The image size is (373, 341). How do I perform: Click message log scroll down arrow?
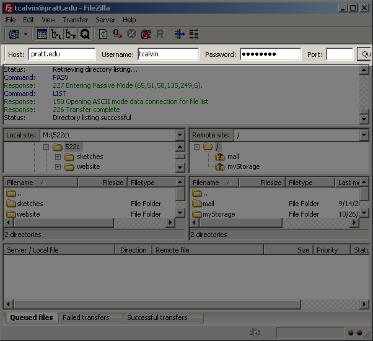click(x=364, y=119)
